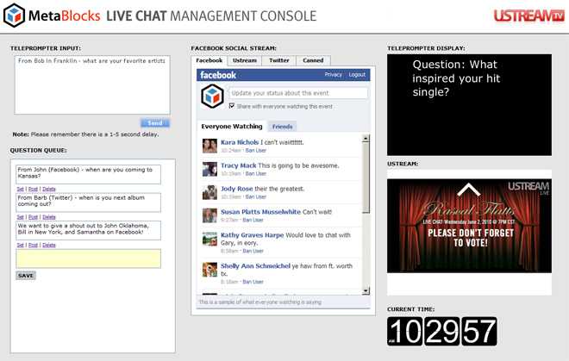Send the teleprompter message
The image size is (569, 361).
tap(155, 123)
